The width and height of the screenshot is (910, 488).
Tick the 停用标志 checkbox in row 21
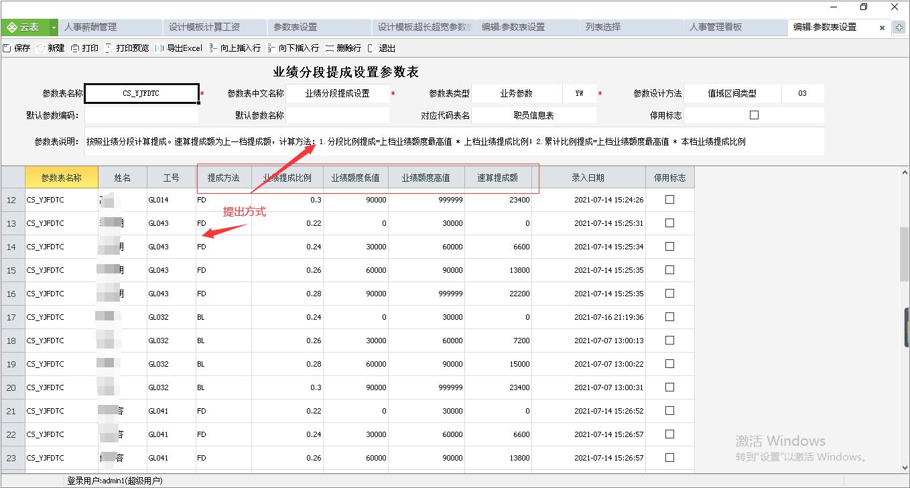(x=669, y=411)
